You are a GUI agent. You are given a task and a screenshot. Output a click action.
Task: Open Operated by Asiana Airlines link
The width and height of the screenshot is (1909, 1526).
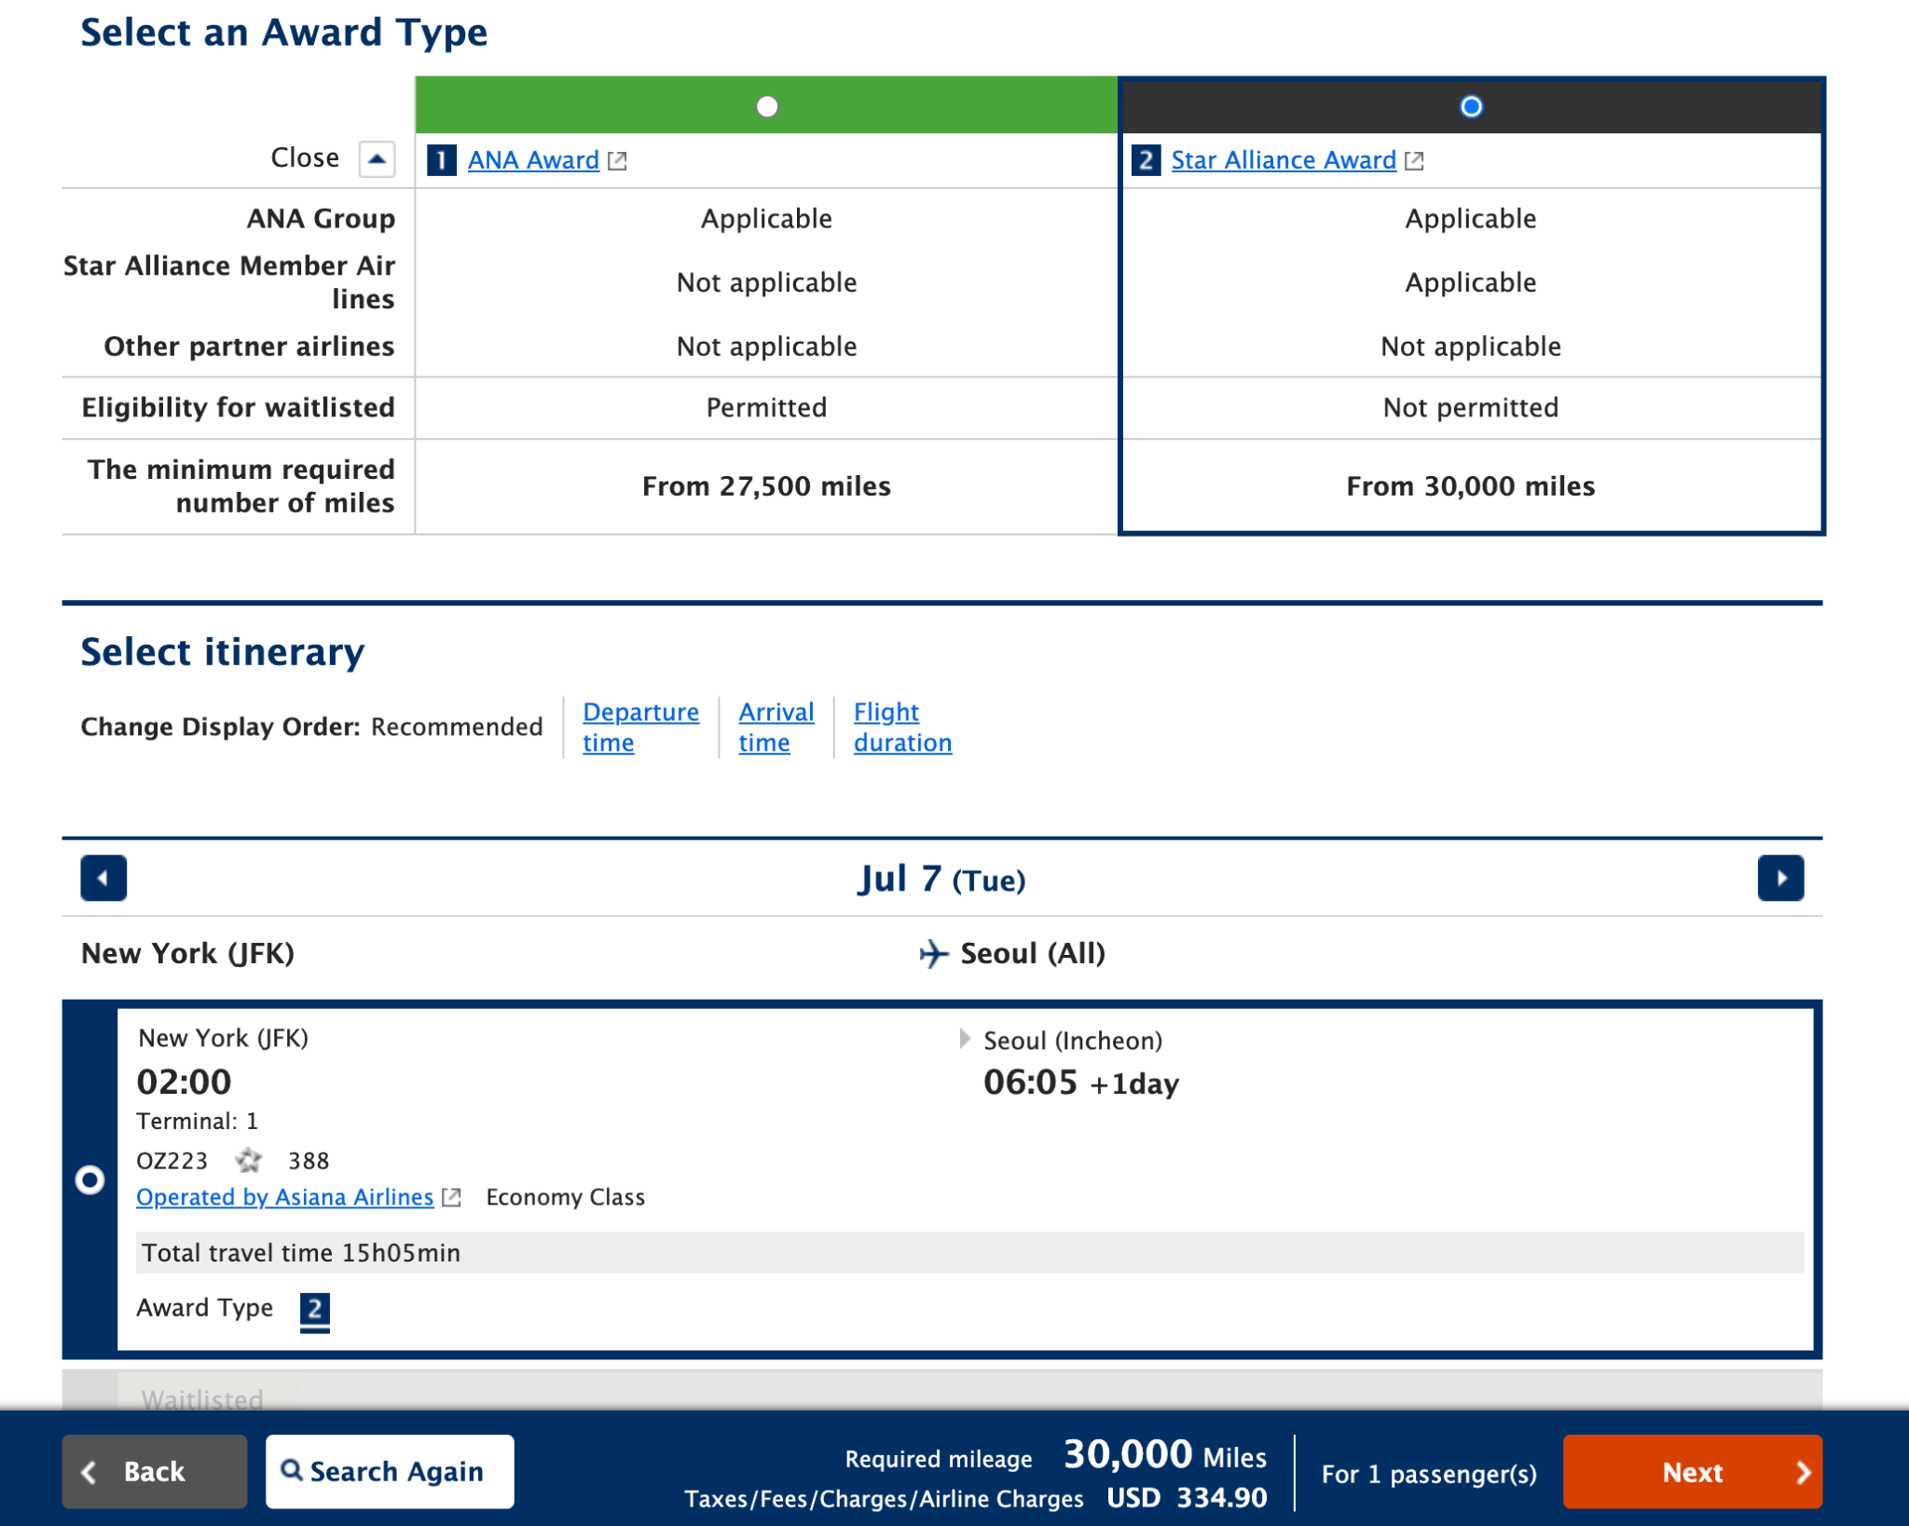pyautogui.click(x=285, y=1197)
